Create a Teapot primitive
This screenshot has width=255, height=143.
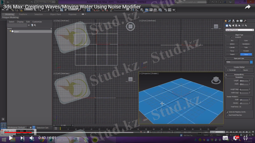(x=232, y=54)
